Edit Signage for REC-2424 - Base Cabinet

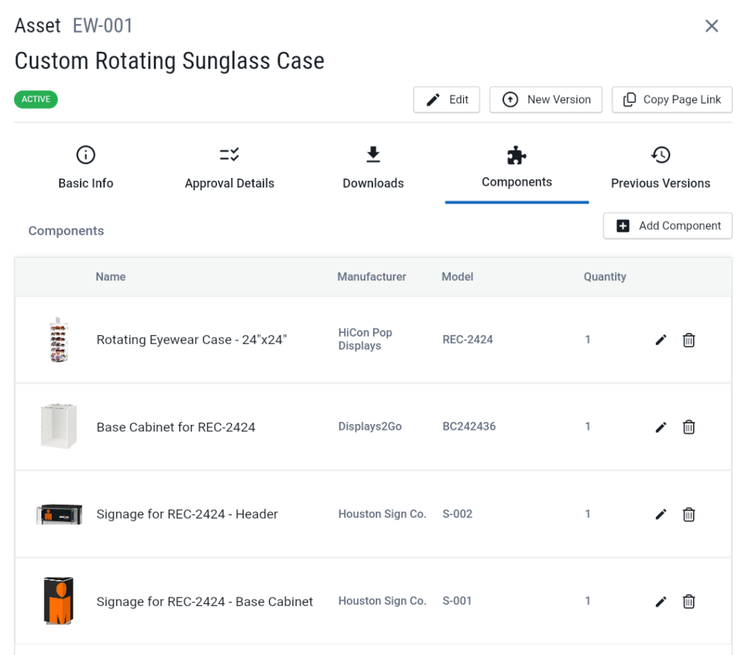(661, 602)
